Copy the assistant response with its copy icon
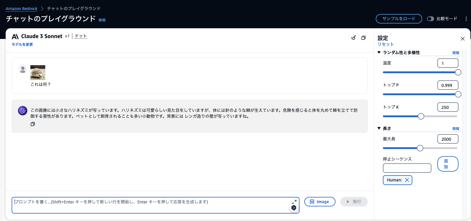This screenshot has width=471, height=221. click(x=33, y=124)
